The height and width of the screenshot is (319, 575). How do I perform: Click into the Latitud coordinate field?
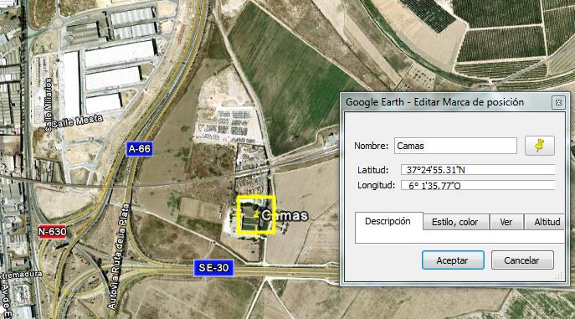click(x=478, y=170)
